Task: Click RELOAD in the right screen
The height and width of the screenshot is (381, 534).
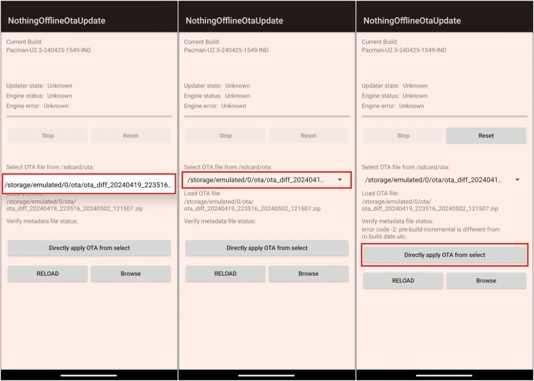Action: (x=403, y=281)
